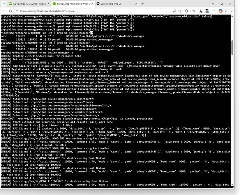This screenshot has height=195, width=240.
Task: Click the 'Start extended bus scanning' line
Action: pyautogui.click(x=57, y=122)
